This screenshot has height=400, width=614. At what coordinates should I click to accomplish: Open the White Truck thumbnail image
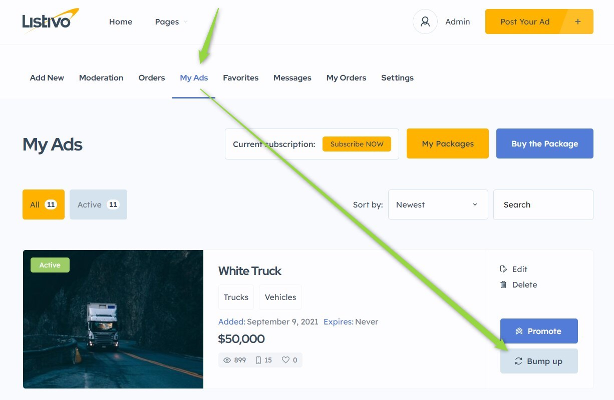[x=113, y=319]
